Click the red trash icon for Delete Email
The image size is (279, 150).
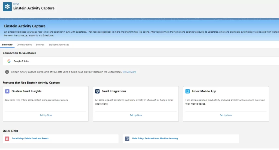pyautogui.click(x=7, y=139)
